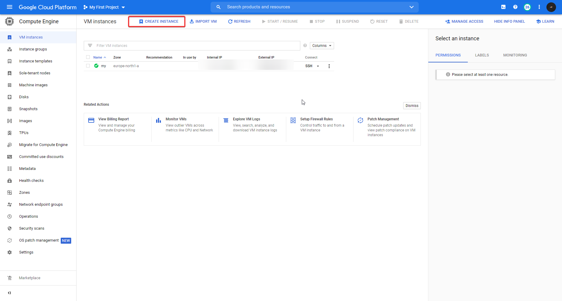Click the Settings gear icon
The height and width of the screenshot is (301, 562).
[x=10, y=252]
